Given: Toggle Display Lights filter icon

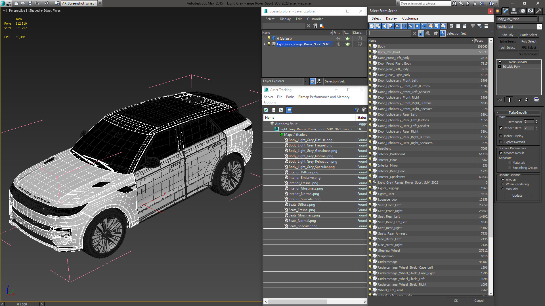Looking at the screenshot, I should pyautogui.click(x=385, y=26).
